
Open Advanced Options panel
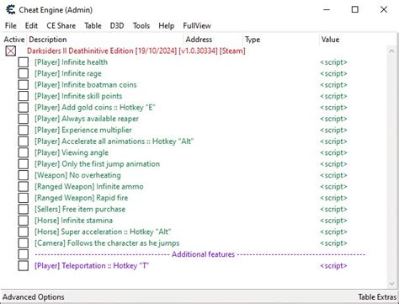click(34, 297)
